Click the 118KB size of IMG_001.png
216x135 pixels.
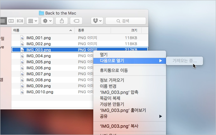pyautogui.click(x=131, y=38)
